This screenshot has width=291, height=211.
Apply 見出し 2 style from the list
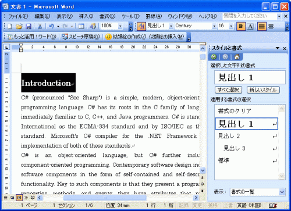[246, 136]
